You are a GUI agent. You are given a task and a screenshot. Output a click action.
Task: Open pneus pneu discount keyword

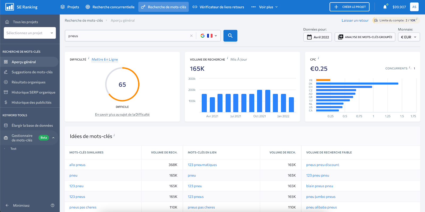click(322, 165)
